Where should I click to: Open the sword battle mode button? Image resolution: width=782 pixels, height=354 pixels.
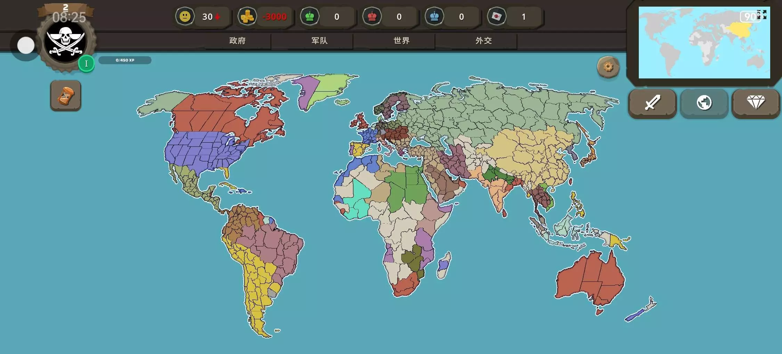pos(652,103)
